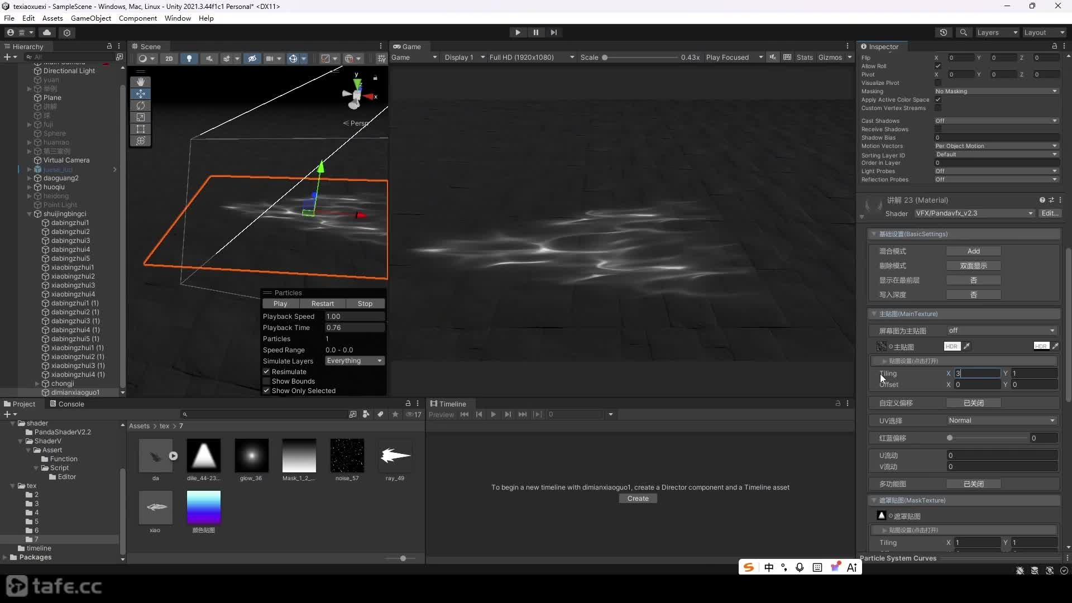Select the Move tool in Scene toolbar
The image size is (1072, 603).
click(x=141, y=94)
